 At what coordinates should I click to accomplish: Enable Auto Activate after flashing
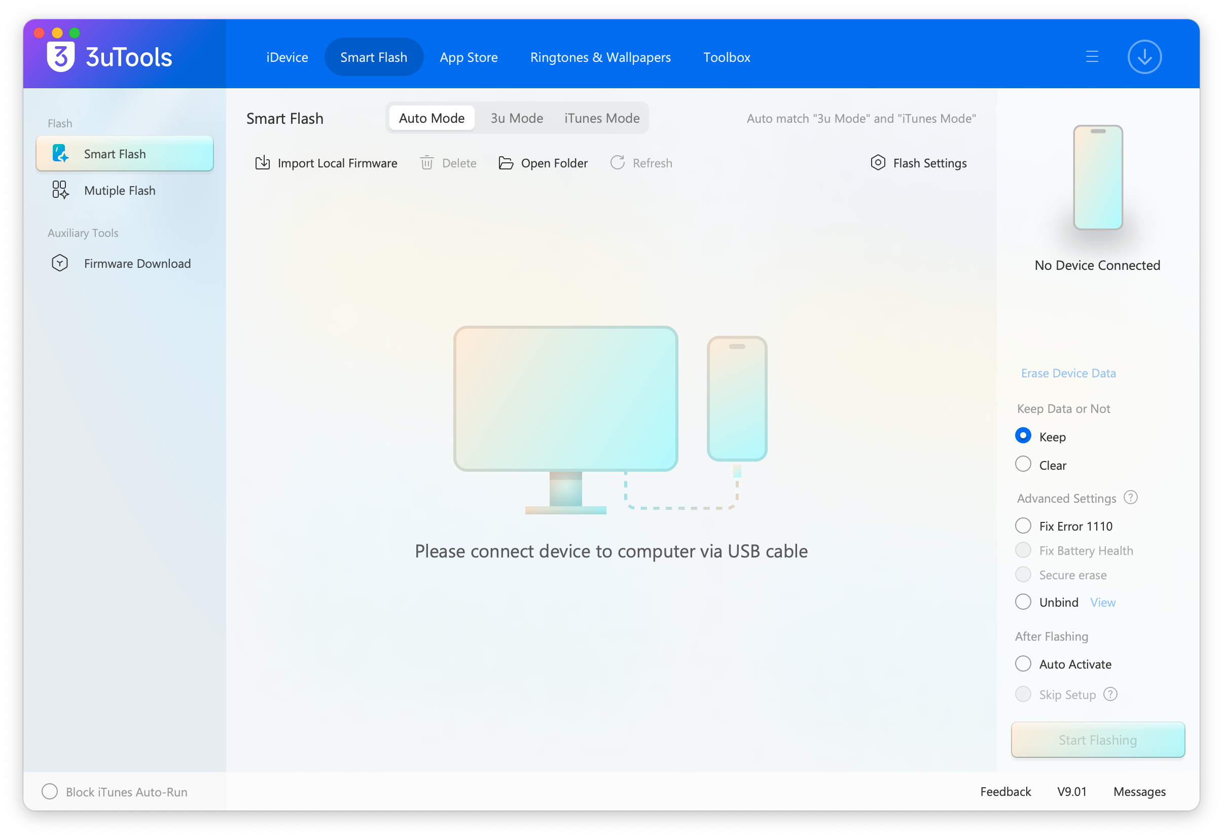[x=1023, y=664]
